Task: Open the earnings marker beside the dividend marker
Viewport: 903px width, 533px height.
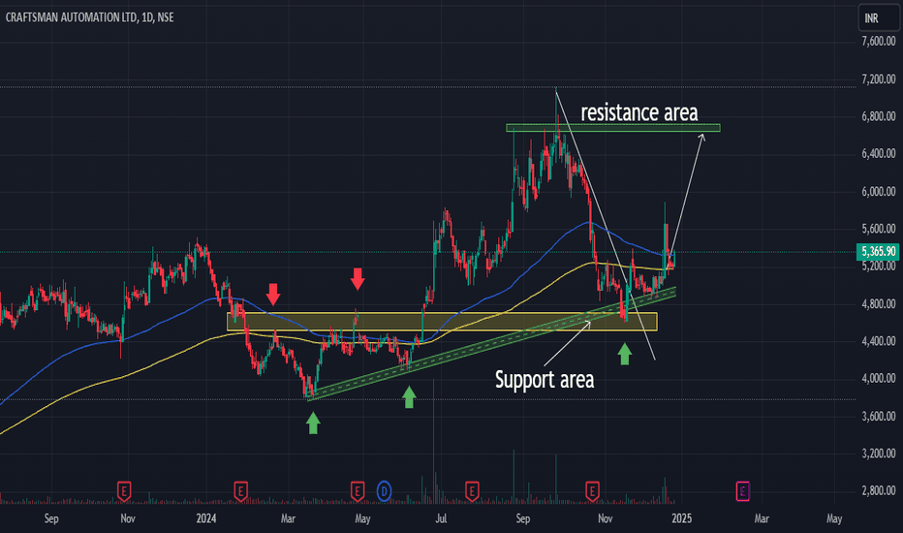Action: click(358, 491)
